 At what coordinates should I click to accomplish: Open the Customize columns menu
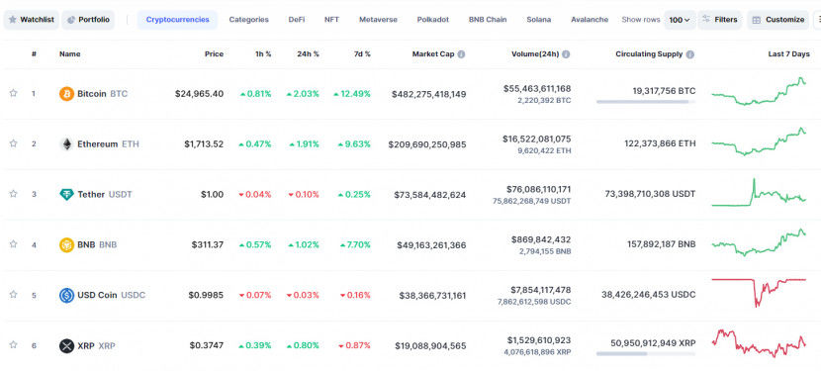pos(777,20)
